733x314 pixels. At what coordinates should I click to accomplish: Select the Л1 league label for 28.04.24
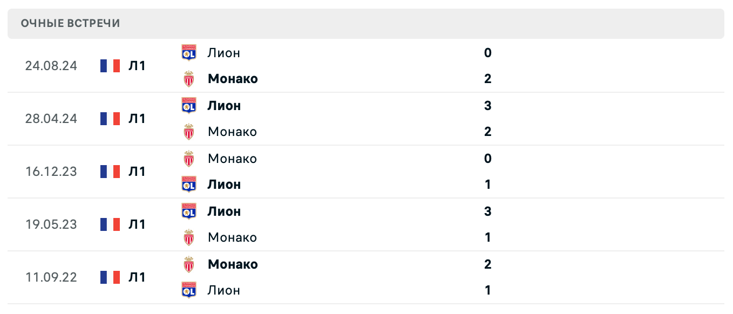tap(137, 119)
